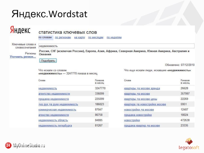204x153 pixels.
Task: Click the red 24 circle badge
Action: (x=8, y=145)
